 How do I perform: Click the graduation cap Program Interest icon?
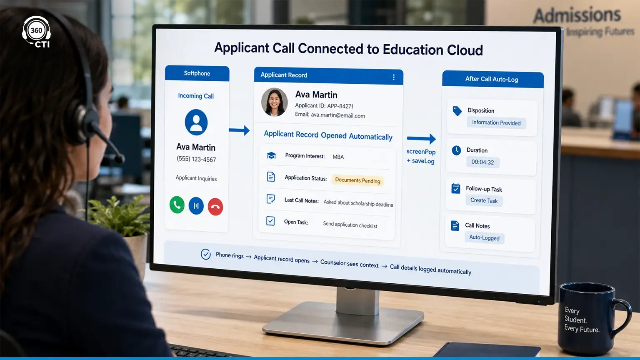(271, 155)
